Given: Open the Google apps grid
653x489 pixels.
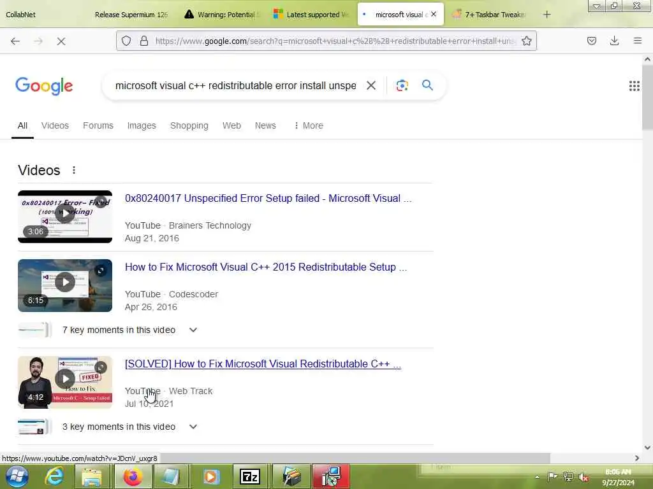Looking at the screenshot, I should click(x=635, y=86).
